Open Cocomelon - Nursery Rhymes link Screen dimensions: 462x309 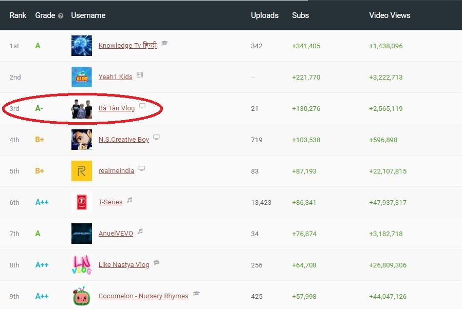click(x=143, y=296)
